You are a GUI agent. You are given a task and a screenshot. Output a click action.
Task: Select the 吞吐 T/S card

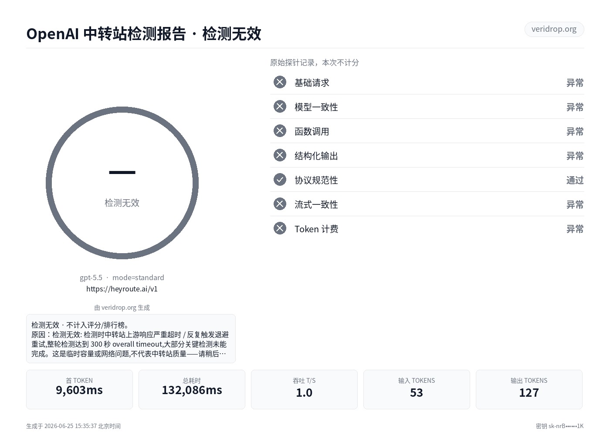point(304,389)
